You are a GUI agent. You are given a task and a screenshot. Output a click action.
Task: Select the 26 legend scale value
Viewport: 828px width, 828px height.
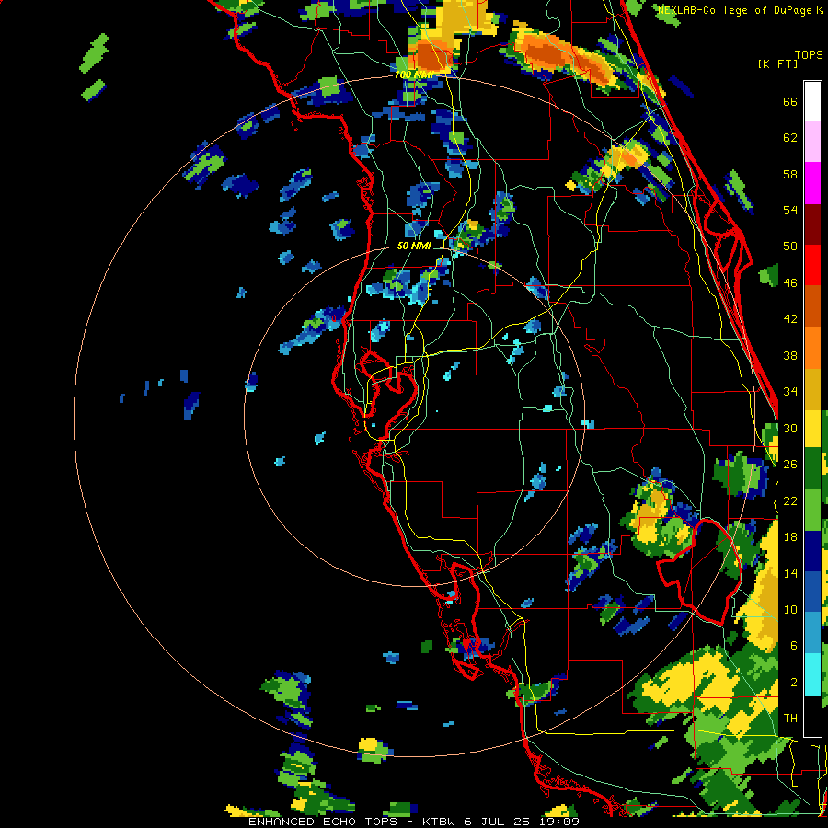coord(790,465)
